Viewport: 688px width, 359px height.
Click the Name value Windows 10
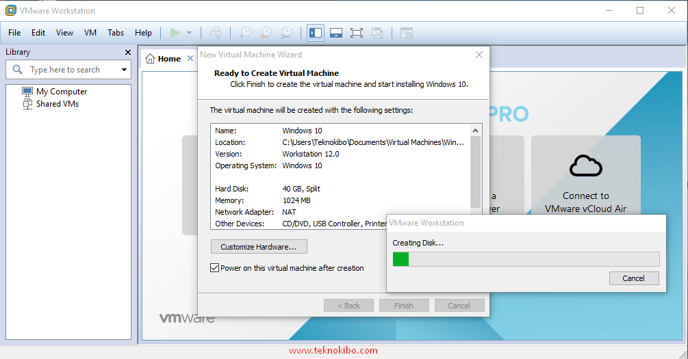[303, 131]
